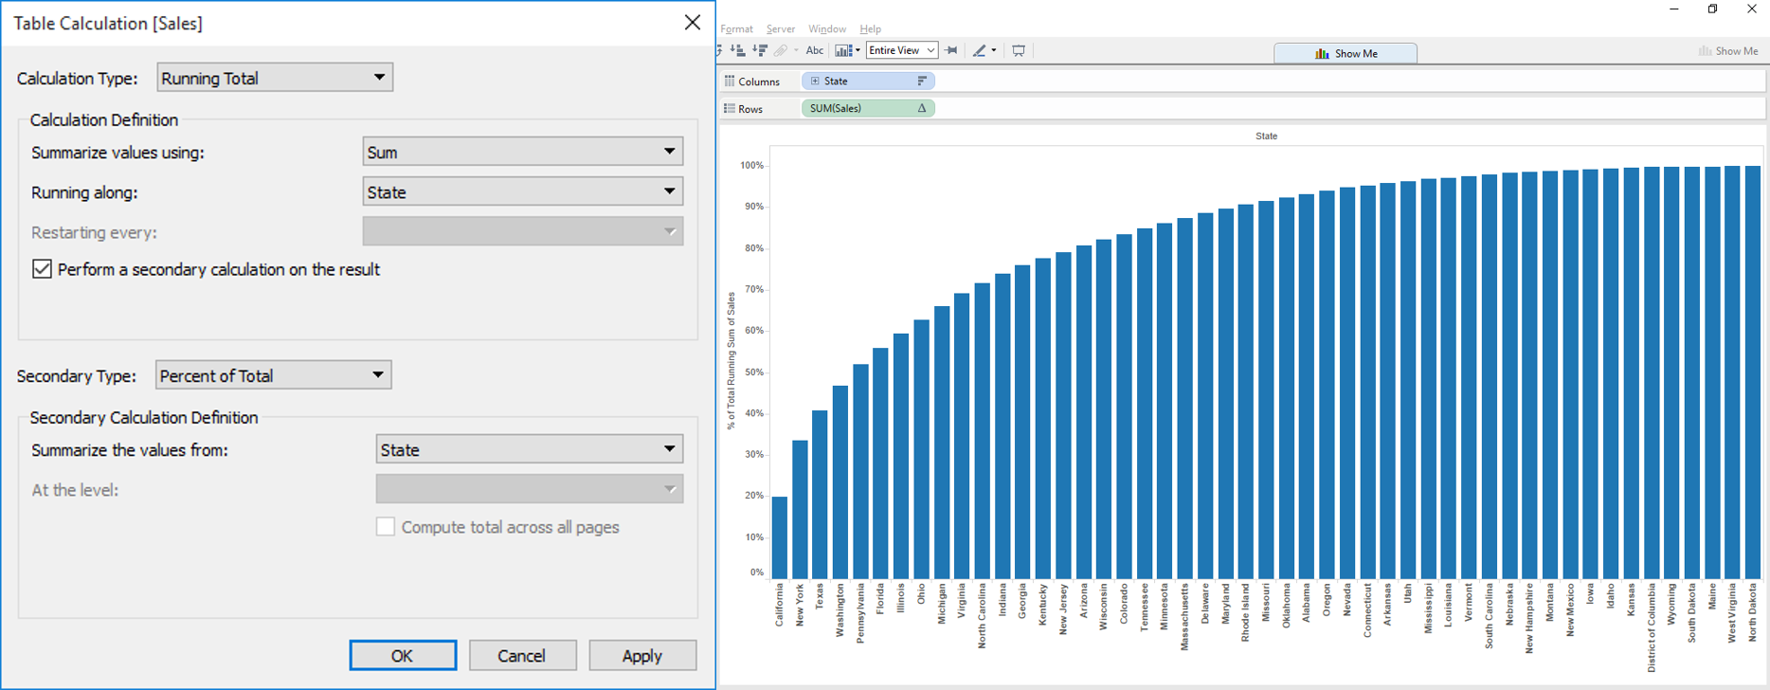Click the sort descending toolbar icon

[759, 51]
